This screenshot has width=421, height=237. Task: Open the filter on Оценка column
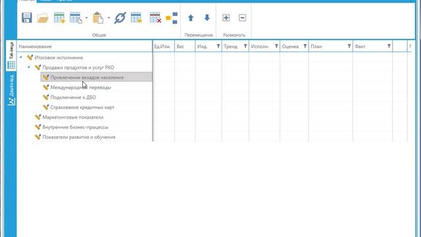tap(305, 46)
